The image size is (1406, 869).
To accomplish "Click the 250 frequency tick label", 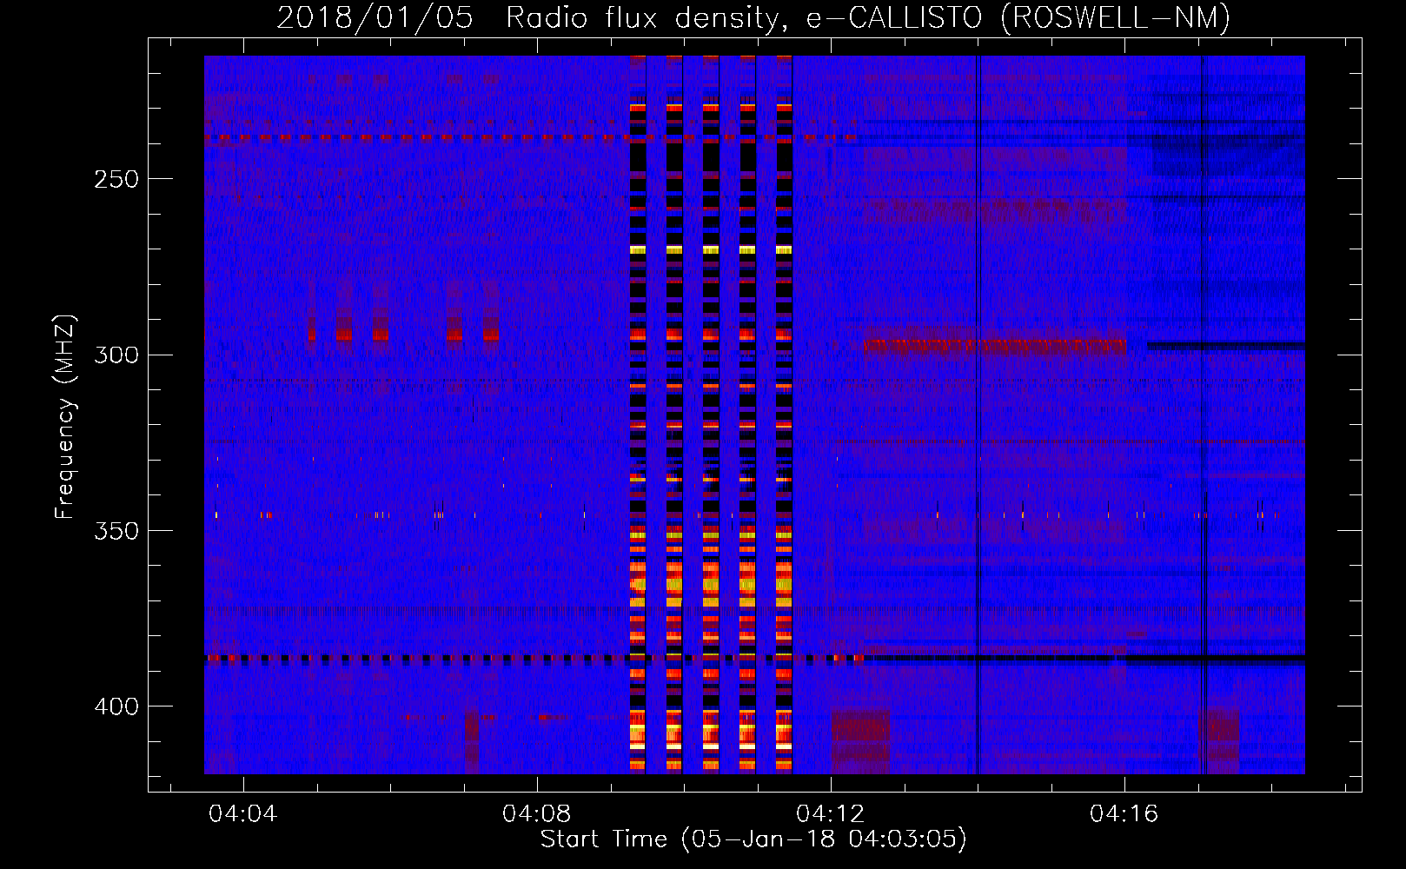I will coord(116,179).
